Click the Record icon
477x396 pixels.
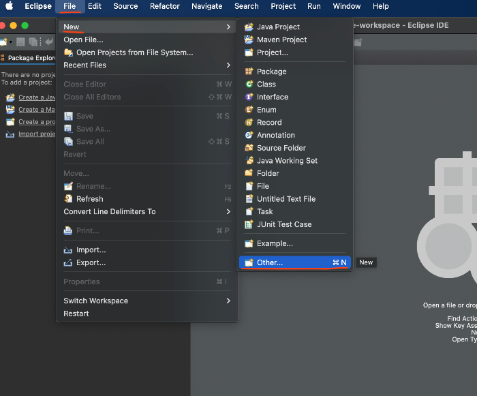[x=249, y=123]
